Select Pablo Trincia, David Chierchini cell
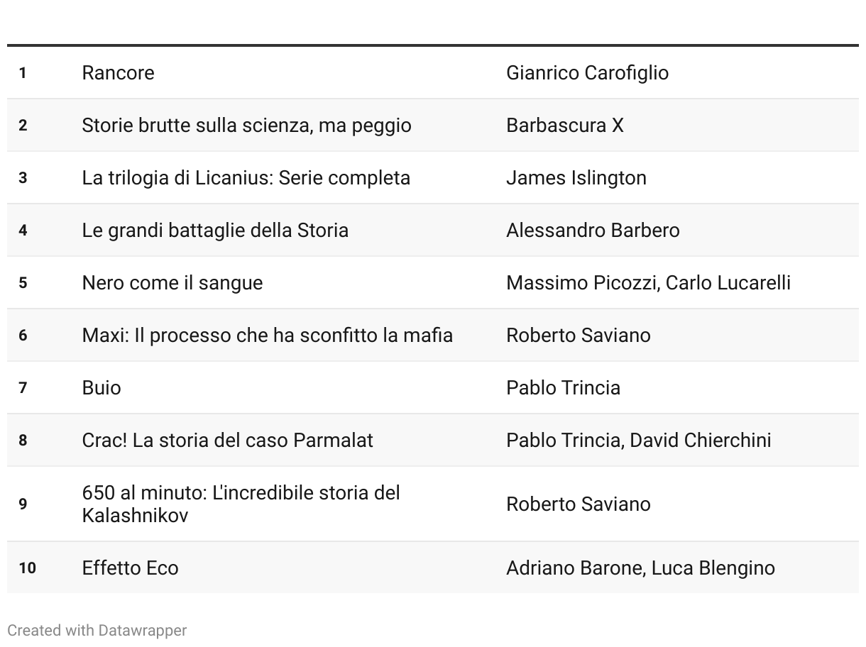The height and width of the screenshot is (647, 866). [x=638, y=440]
